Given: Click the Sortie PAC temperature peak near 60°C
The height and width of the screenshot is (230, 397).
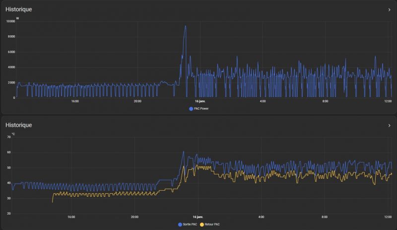Looking at the screenshot, I should tap(183, 152).
